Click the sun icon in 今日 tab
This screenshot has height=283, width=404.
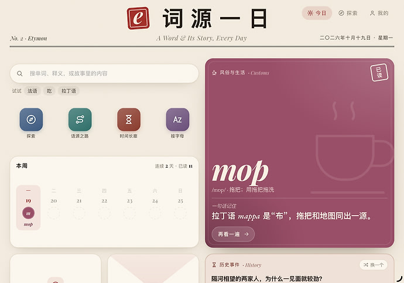coord(310,13)
